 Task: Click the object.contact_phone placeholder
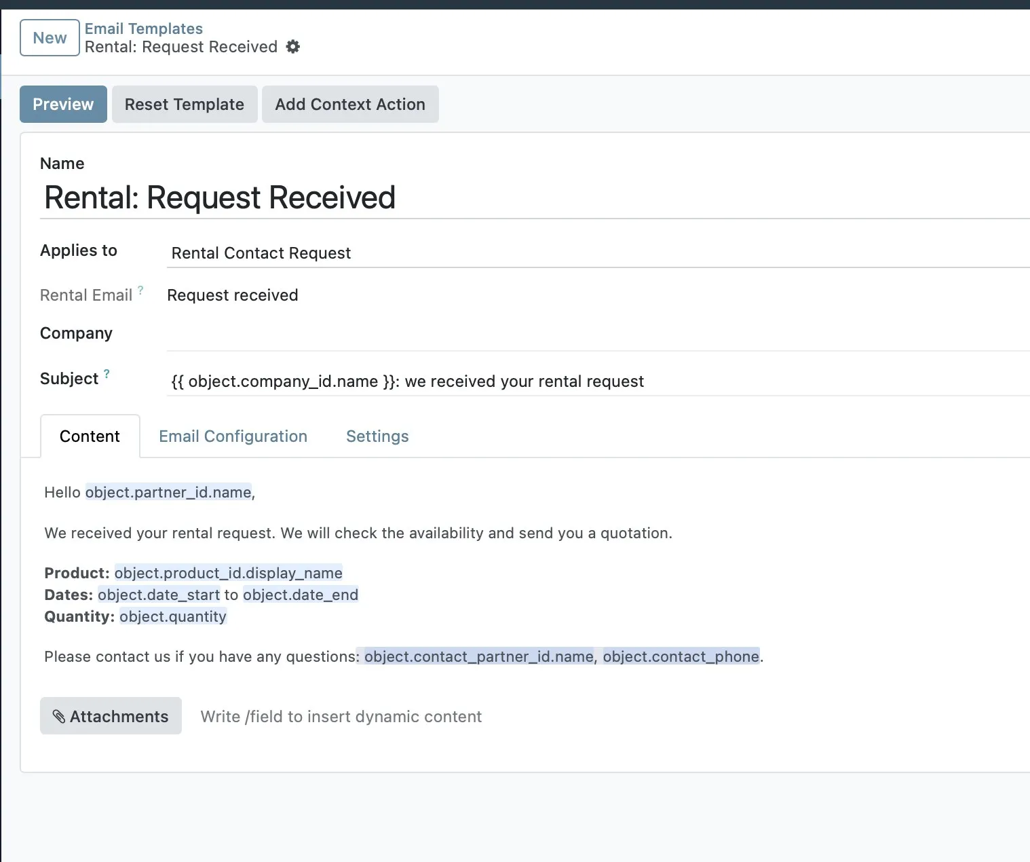tap(681, 656)
